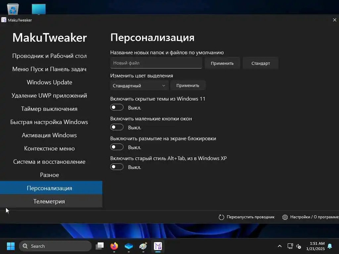Open Активация Windows section
Screen dimensions: 339x254
pyautogui.click(x=50, y=135)
